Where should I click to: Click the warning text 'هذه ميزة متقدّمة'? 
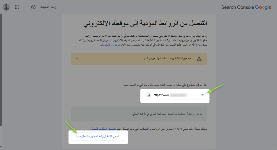click(x=167, y=58)
